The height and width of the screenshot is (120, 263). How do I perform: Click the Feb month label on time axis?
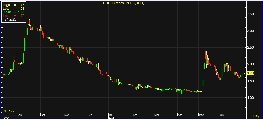coord(135,115)
